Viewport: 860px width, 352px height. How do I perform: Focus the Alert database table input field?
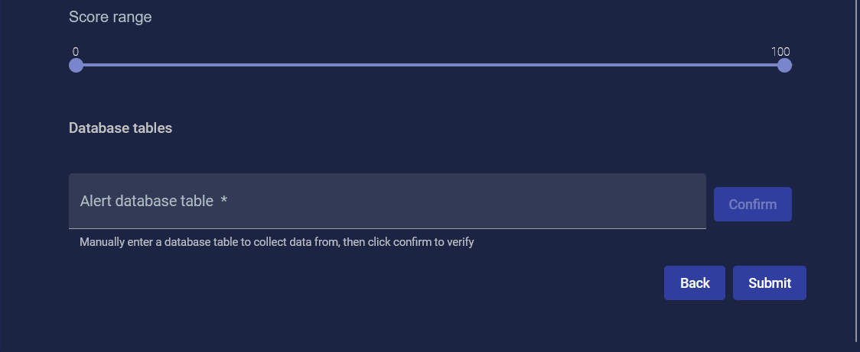[387, 201]
